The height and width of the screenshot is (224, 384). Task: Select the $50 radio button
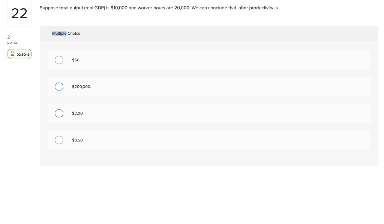pyautogui.click(x=59, y=60)
